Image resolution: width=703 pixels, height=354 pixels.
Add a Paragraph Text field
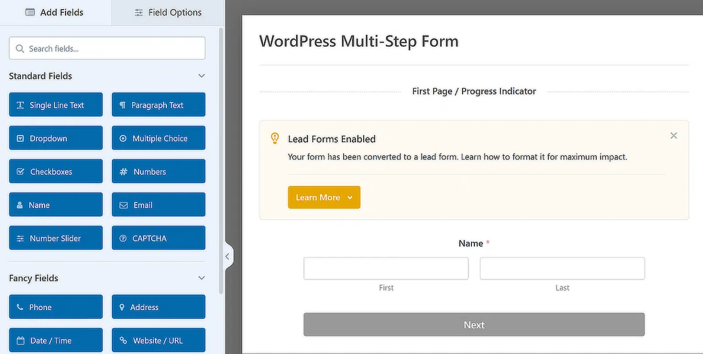click(158, 105)
